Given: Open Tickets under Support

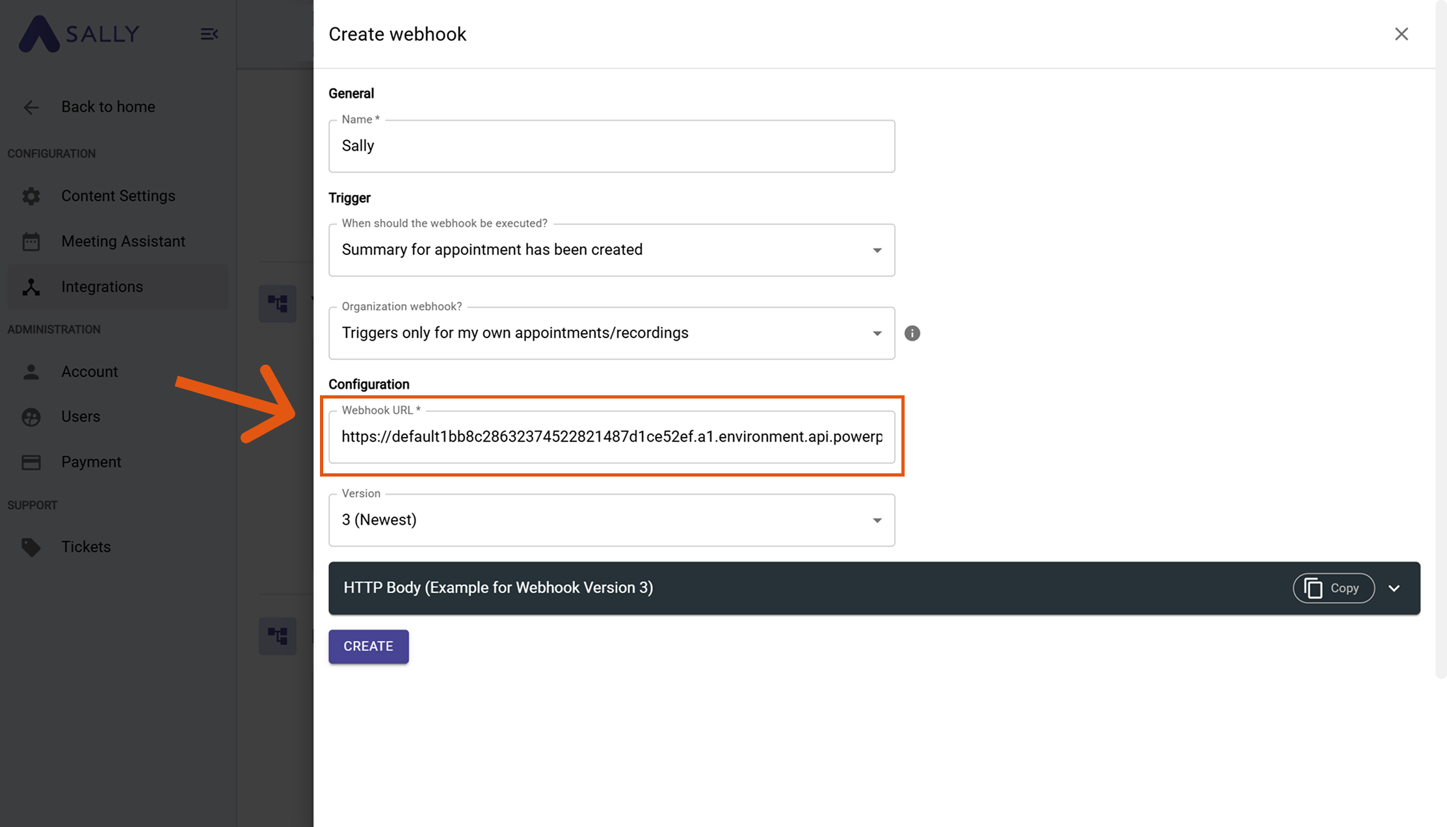Looking at the screenshot, I should pyautogui.click(x=85, y=546).
